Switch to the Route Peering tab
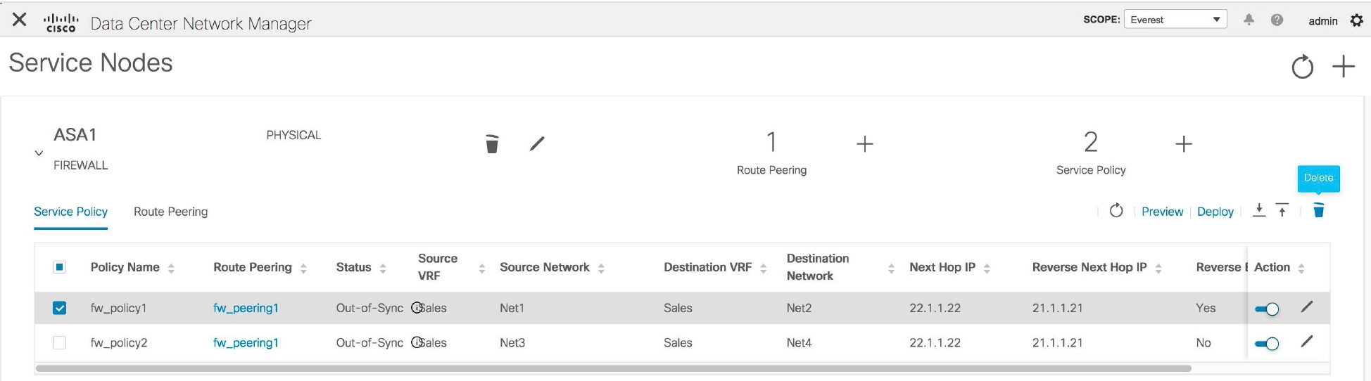 170,212
